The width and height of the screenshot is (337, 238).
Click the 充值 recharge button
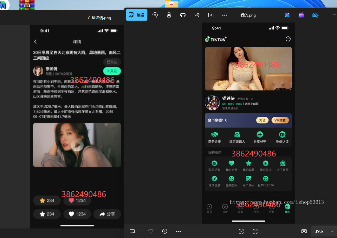[x=262, y=120]
